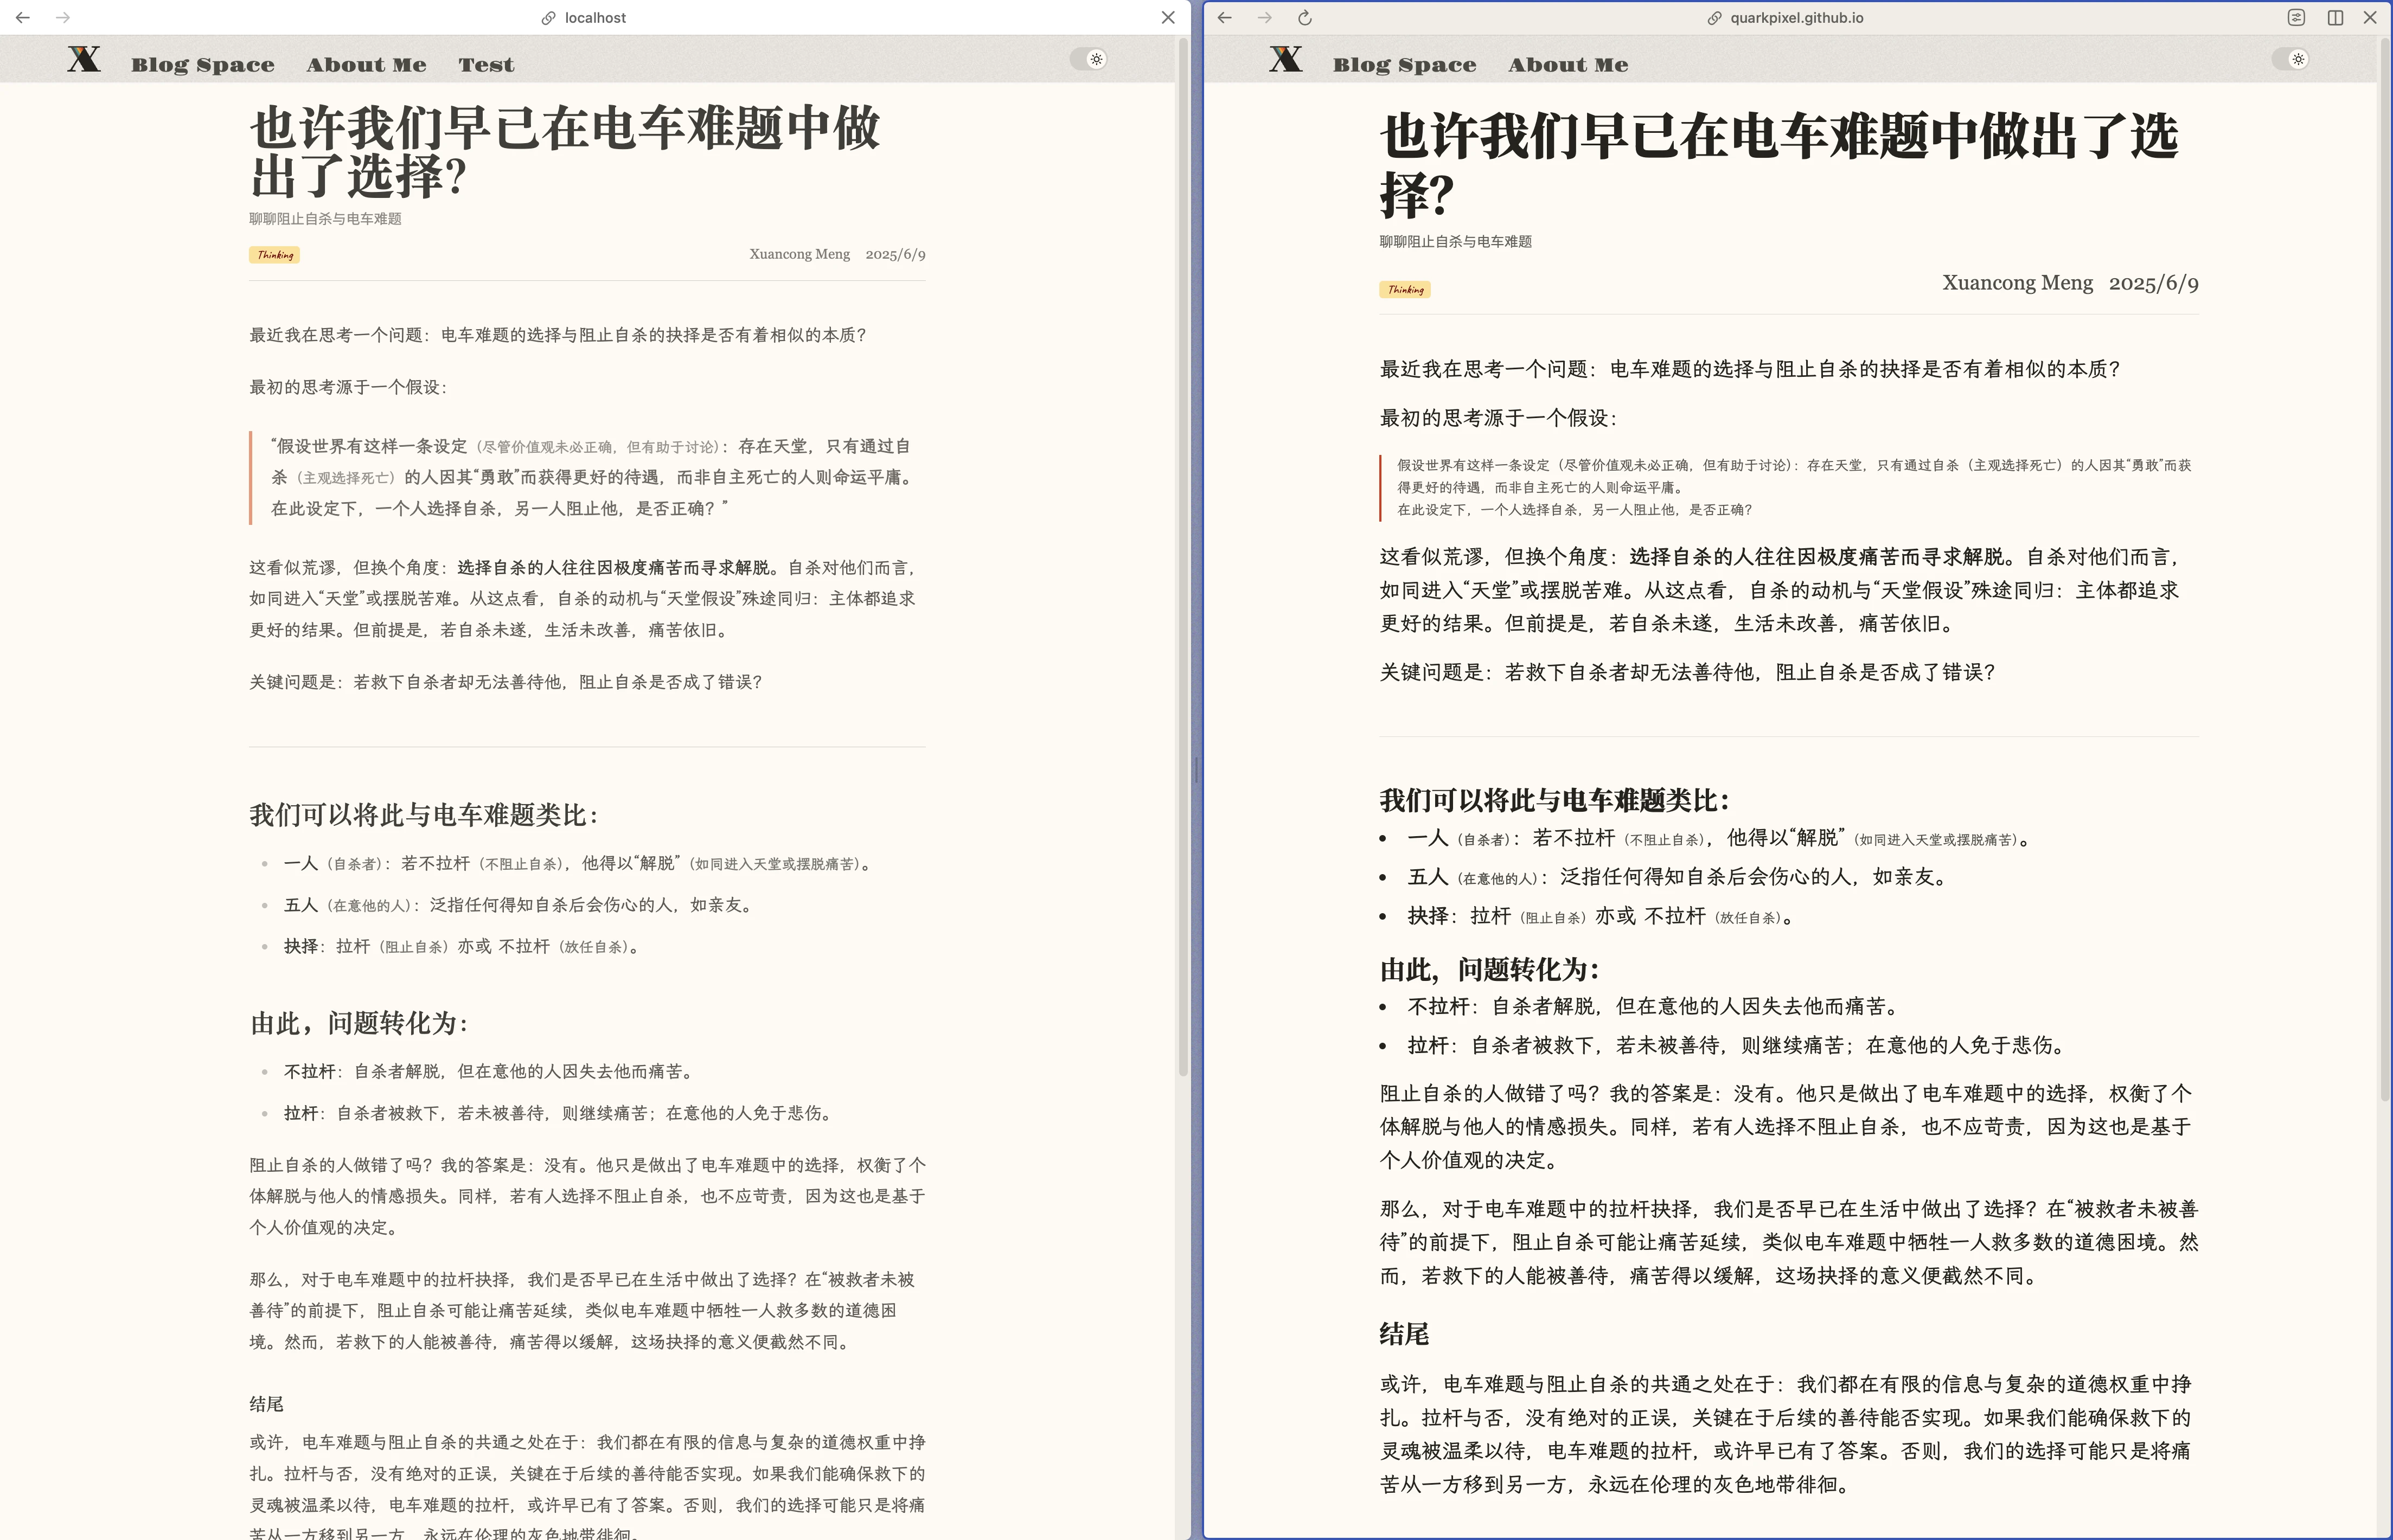Image resolution: width=2393 pixels, height=1540 pixels.
Task: Click link icon beside quarkpixel.github.io address
Action: 1714,18
